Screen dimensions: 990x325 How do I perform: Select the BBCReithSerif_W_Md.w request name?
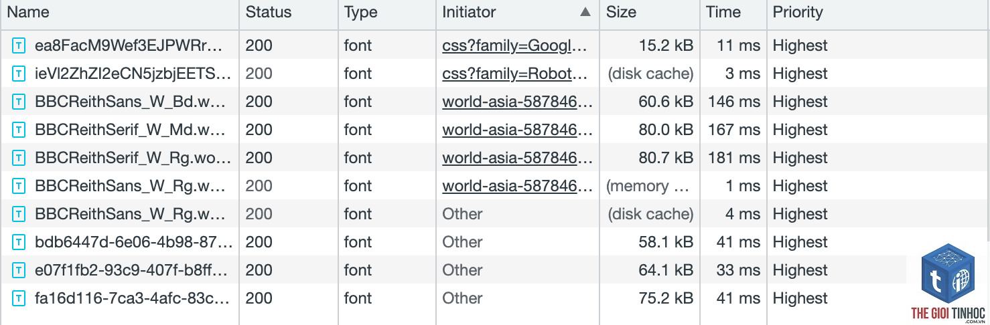click(130, 130)
